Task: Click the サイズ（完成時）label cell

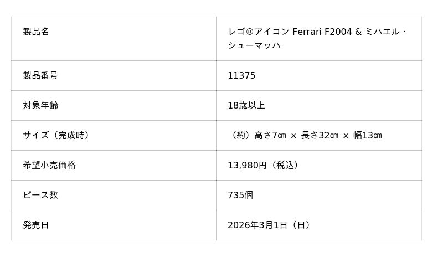Action: tap(56, 135)
